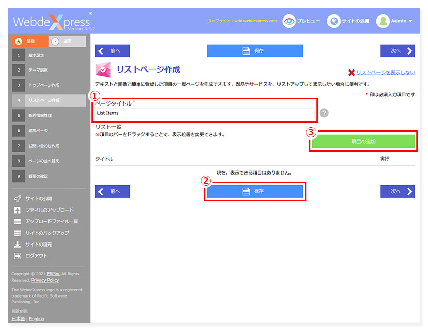Click the site publish globe icon

(x=334, y=21)
